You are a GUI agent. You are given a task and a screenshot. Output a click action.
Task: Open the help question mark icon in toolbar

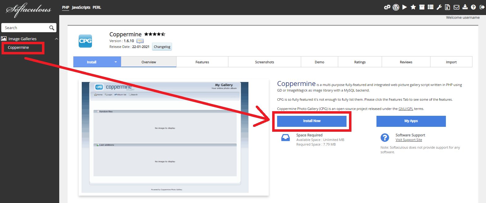pyautogui.click(x=473, y=7)
